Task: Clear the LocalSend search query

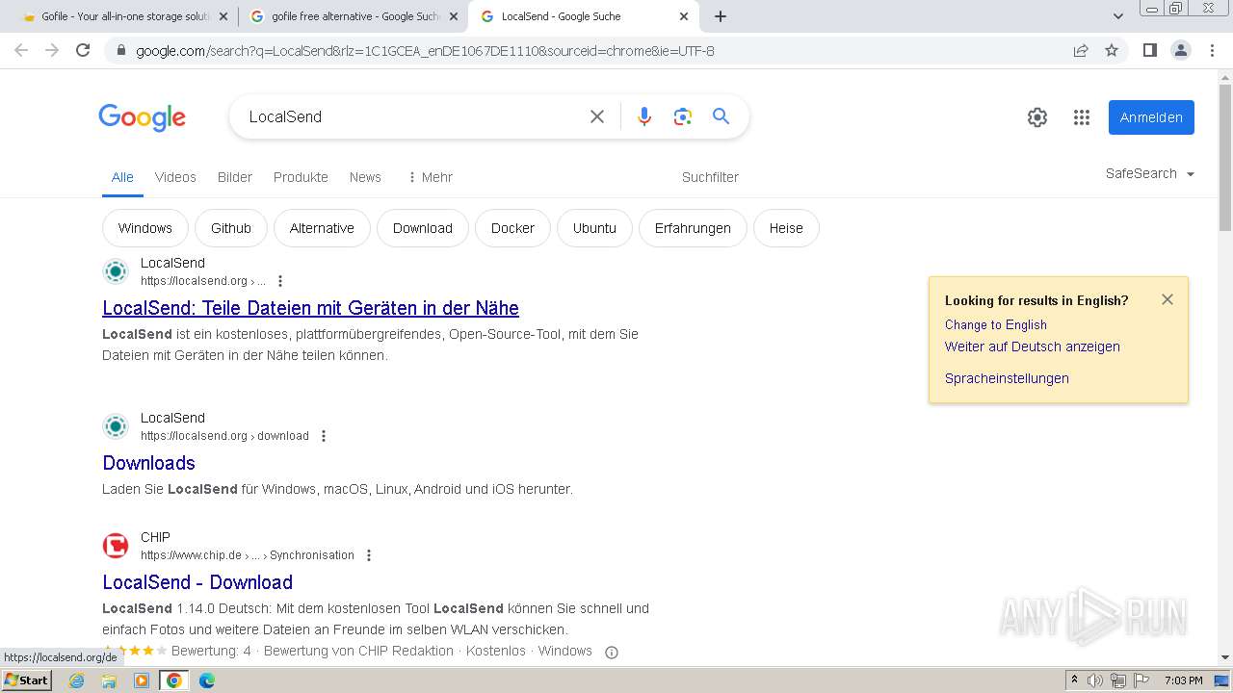Action: pos(597,116)
